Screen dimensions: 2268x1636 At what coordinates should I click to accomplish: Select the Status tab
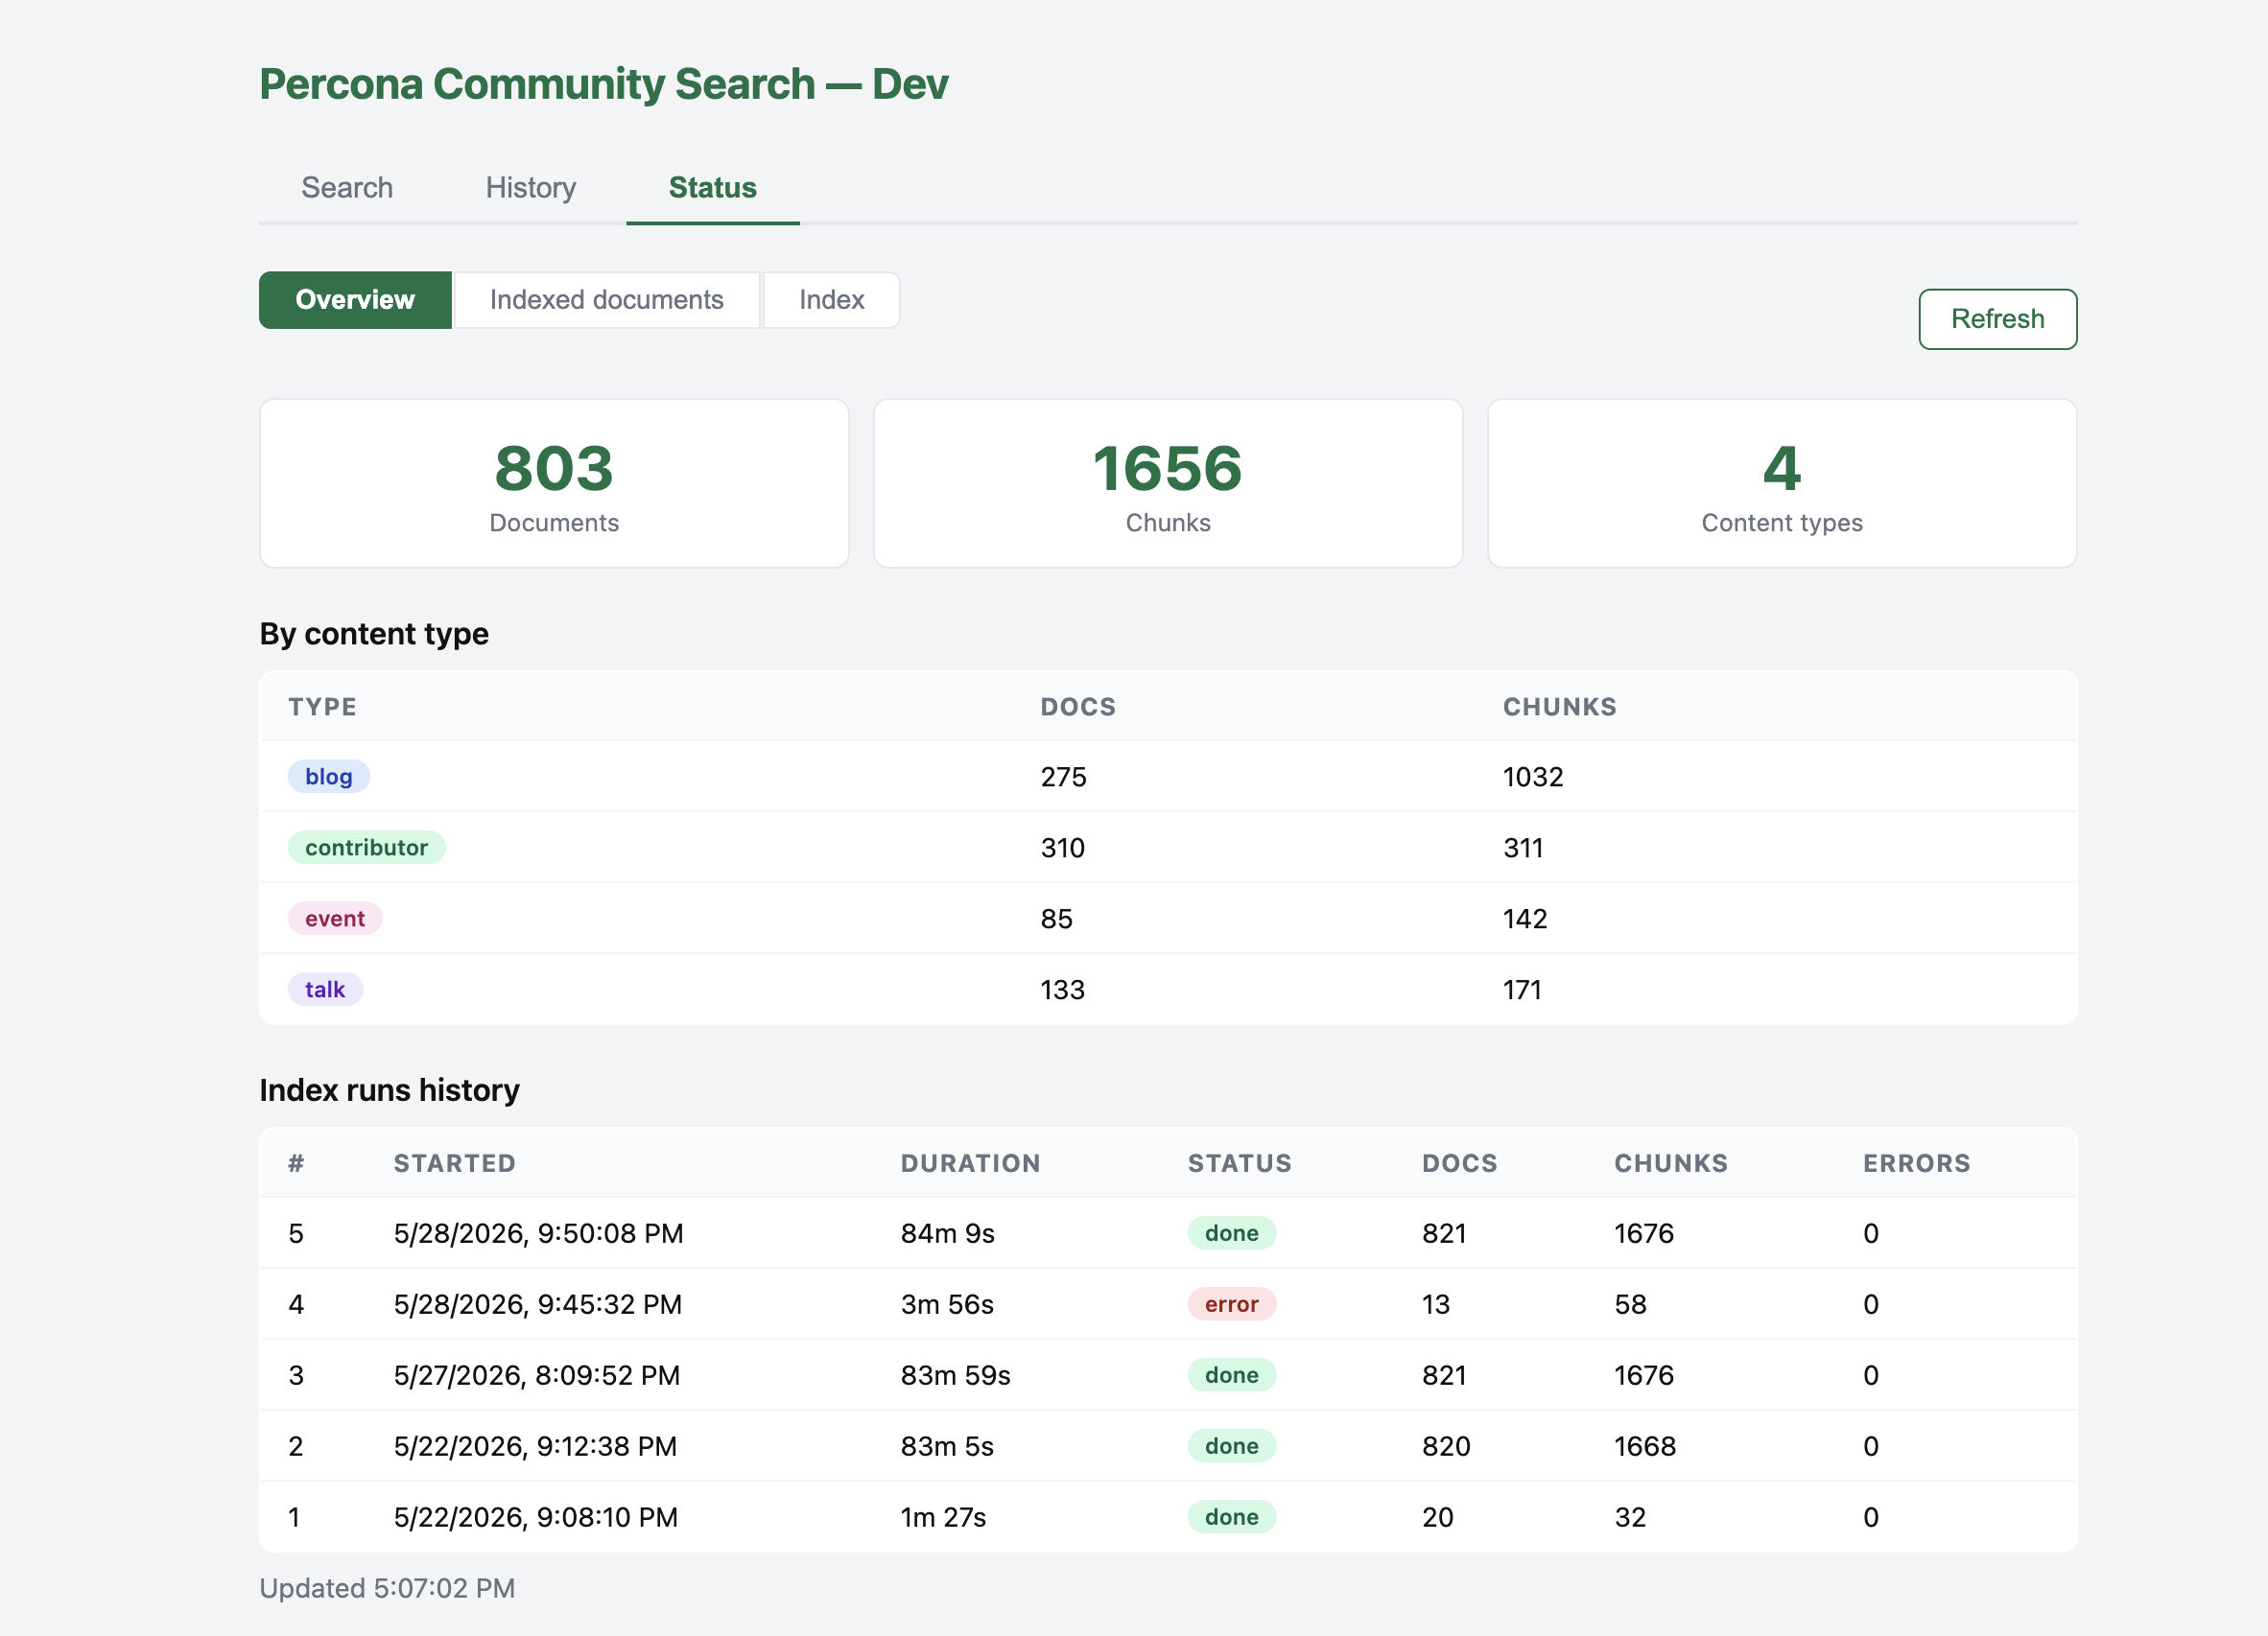712,188
